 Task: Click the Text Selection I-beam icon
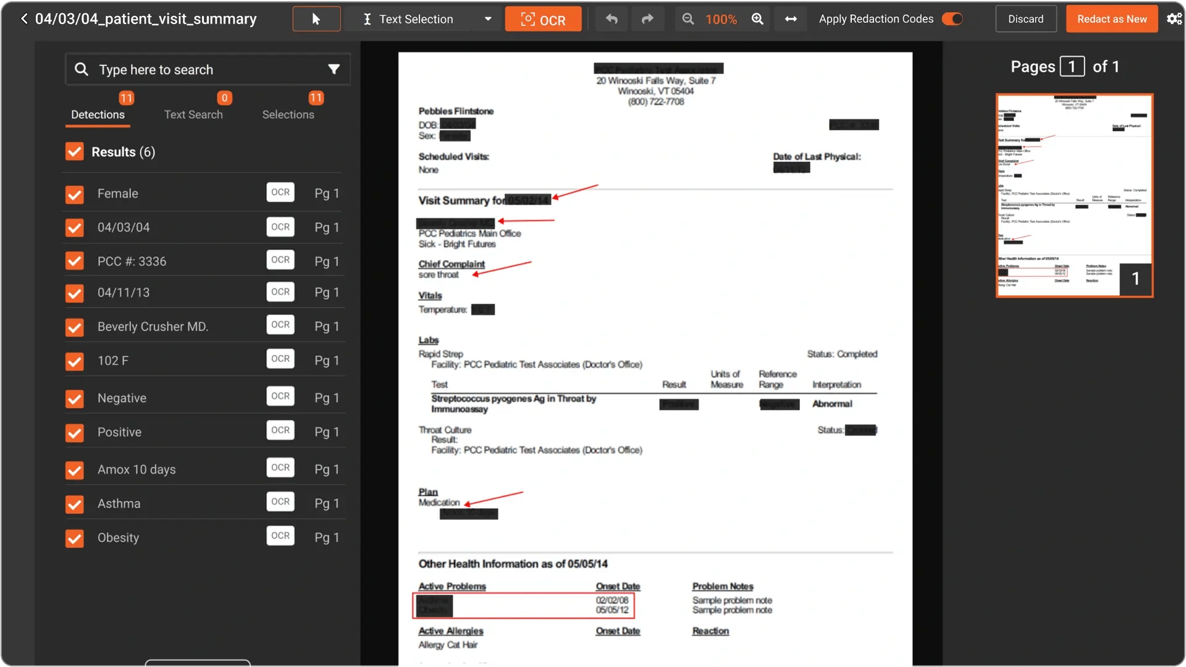coord(367,19)
